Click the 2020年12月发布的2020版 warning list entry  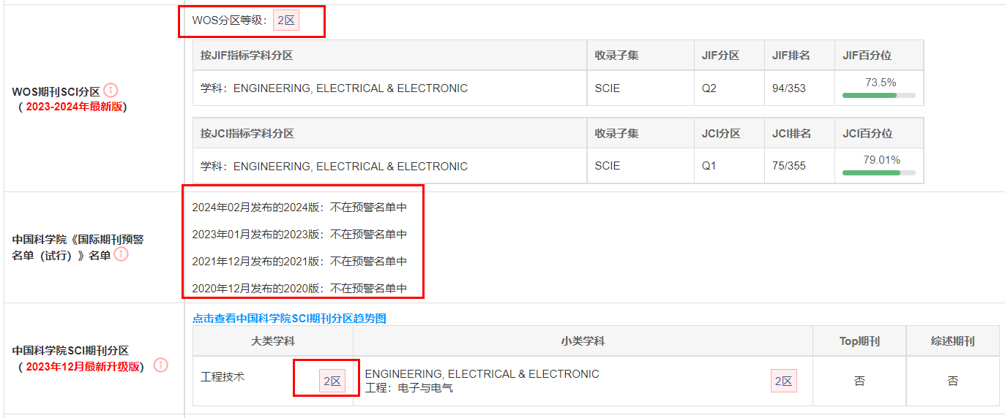[299, 289]
